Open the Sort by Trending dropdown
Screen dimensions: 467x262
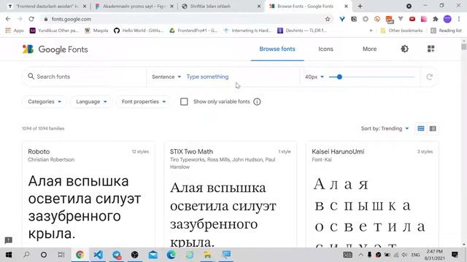coord(385,128)
